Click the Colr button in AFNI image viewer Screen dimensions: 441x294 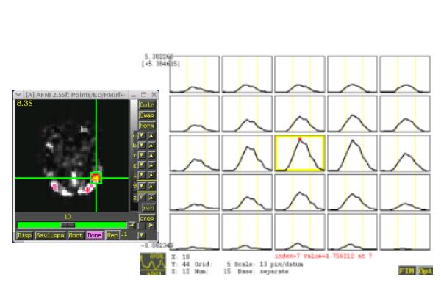click(x=147, y=105)
